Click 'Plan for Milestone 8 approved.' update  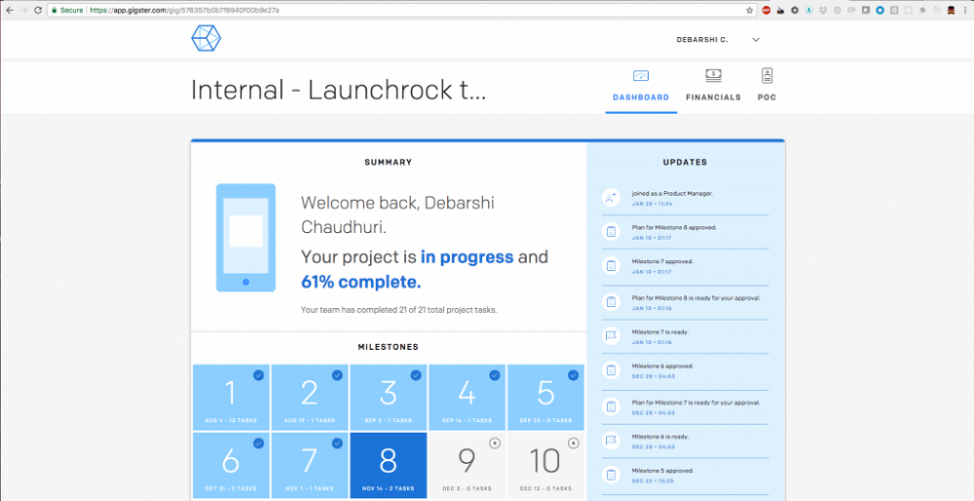click(674, 227)
